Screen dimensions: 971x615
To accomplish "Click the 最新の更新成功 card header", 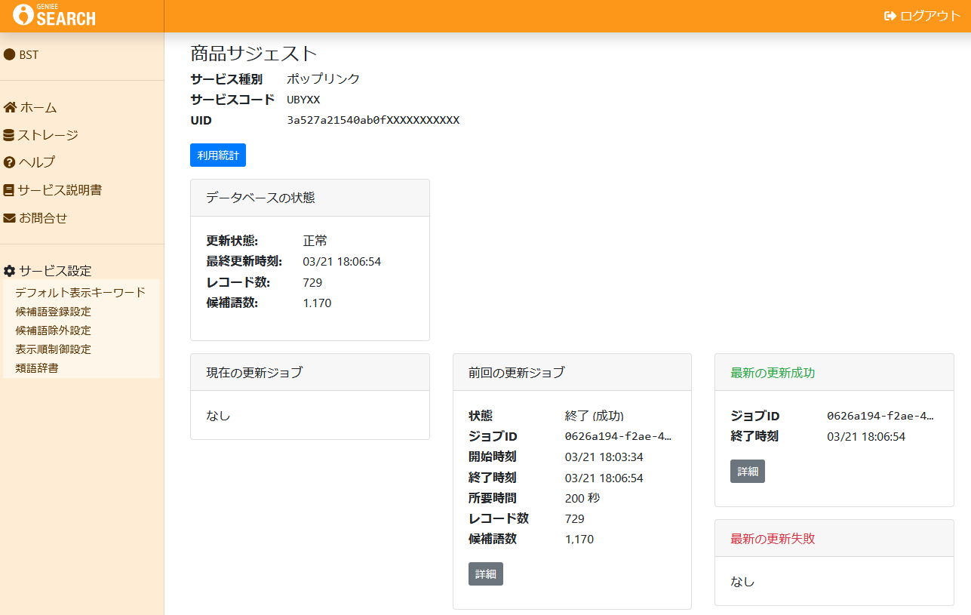I will pos(834,372).
